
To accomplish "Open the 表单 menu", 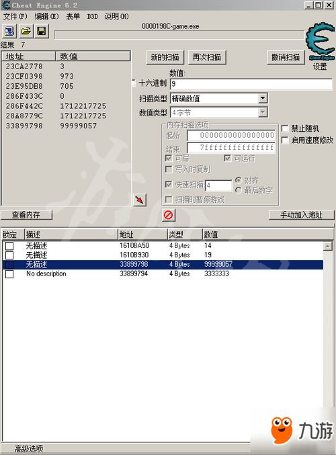I will point(73,16).
